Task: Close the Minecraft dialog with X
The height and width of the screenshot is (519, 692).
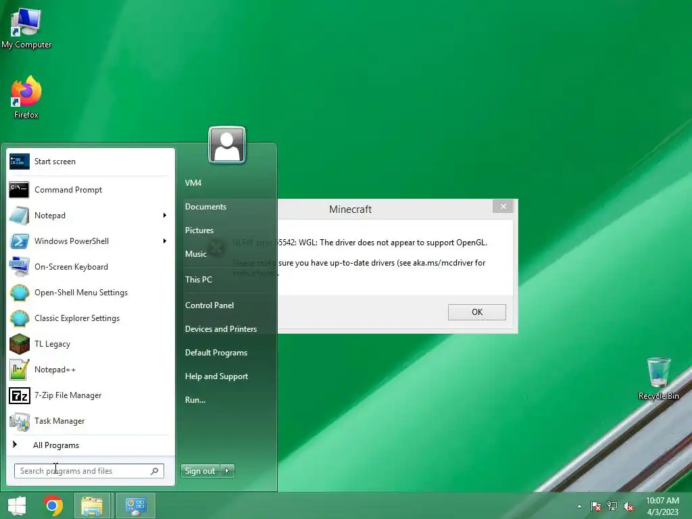Action: click(x=503, y=207)
